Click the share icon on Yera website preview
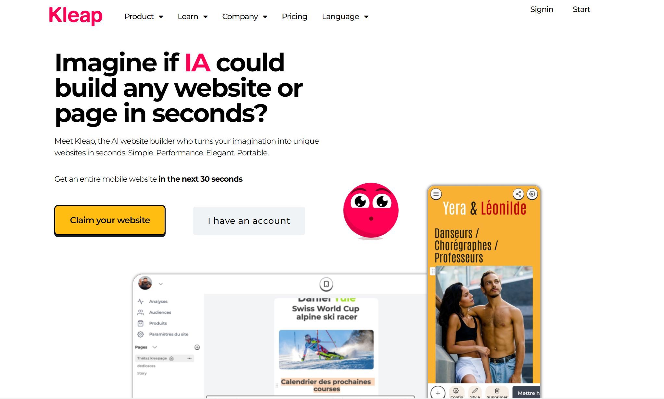Viewport: 664px width, 399px height. pos(519,193)
